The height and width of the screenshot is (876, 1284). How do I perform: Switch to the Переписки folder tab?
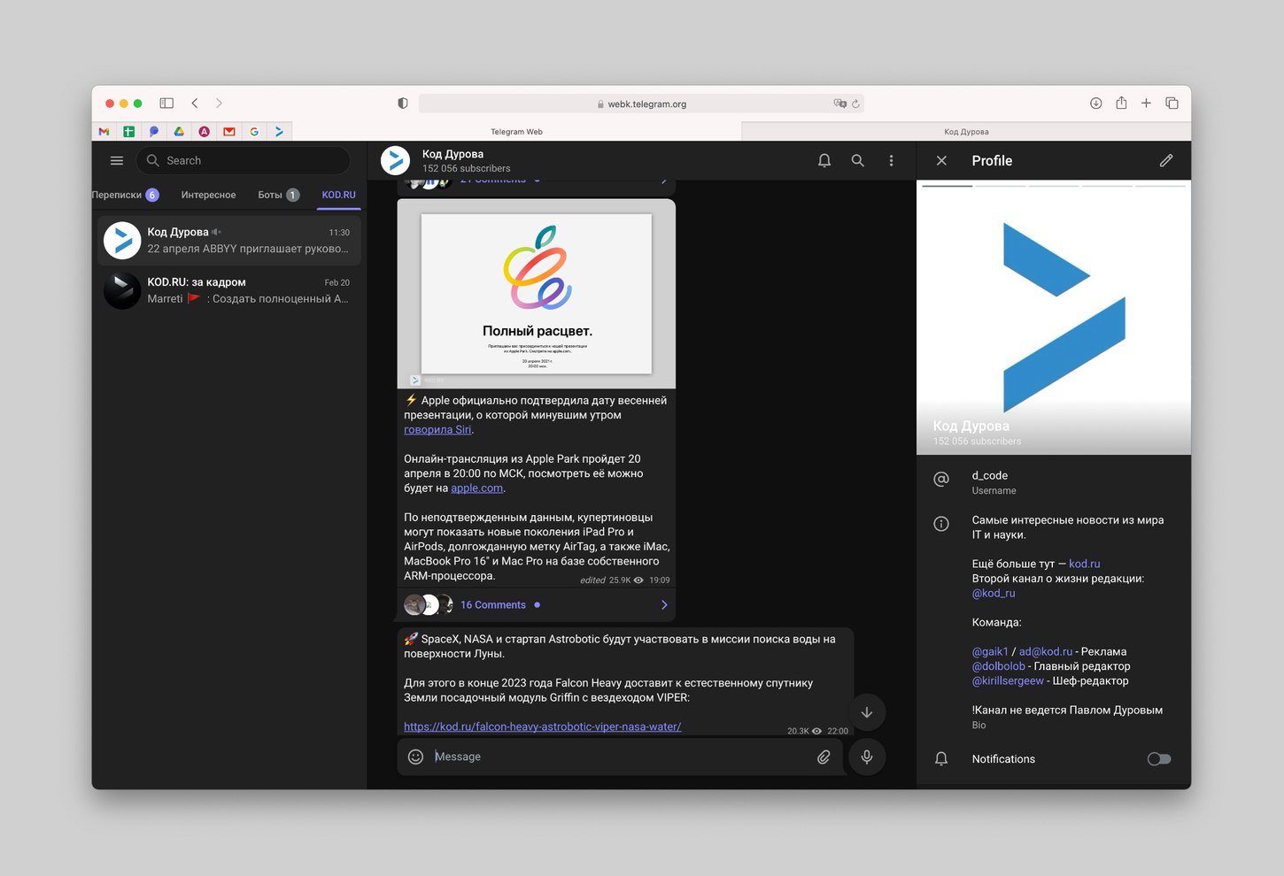pyautogui.click(x=125, y=195)
